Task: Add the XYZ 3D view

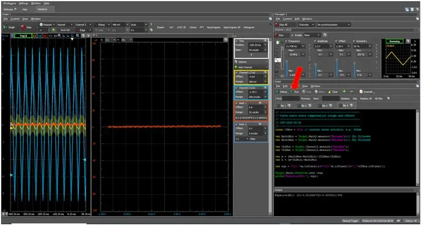Action: pyautogui.click(x=181, y=27)
